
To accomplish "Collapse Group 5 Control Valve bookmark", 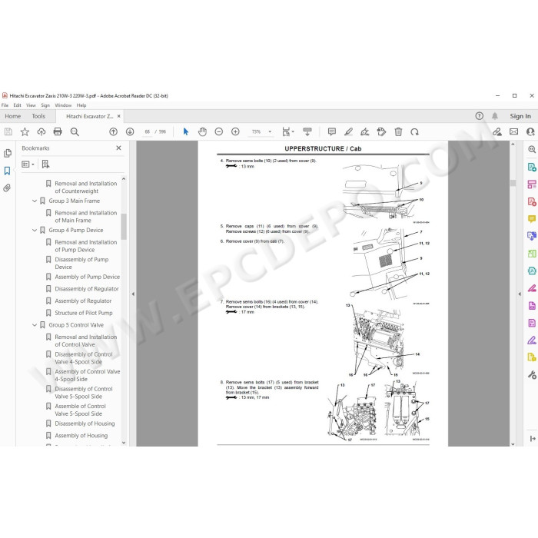I will (35, 325).
